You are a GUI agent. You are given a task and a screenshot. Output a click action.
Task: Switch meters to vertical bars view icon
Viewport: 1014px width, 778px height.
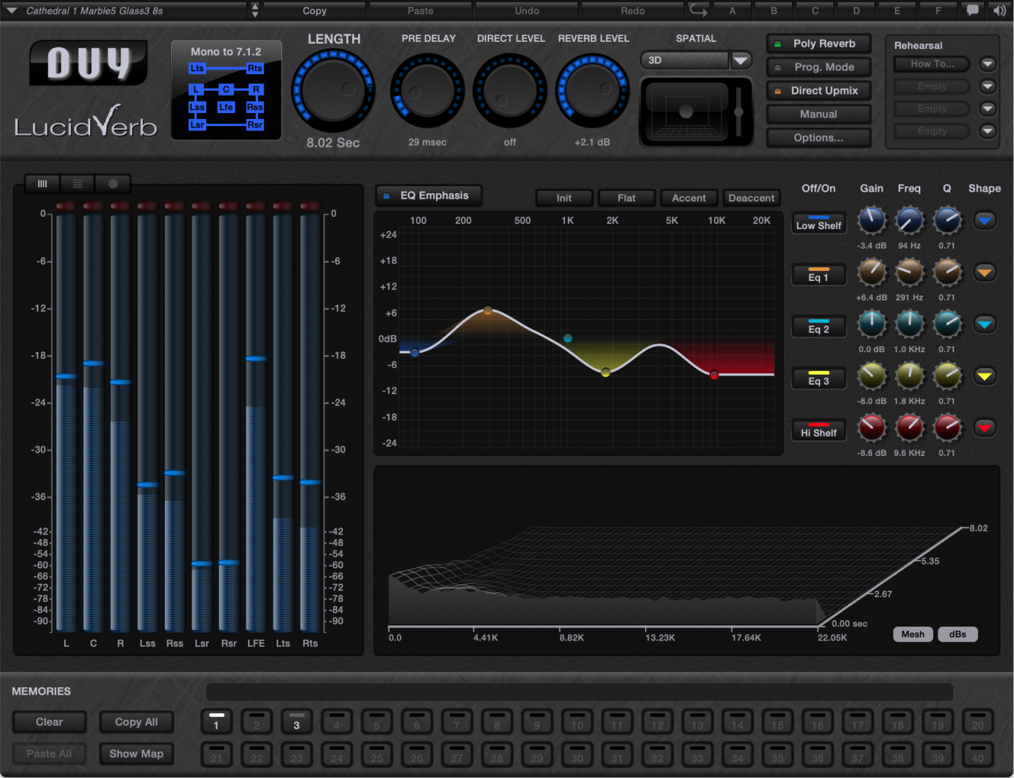pyautogui.click(x=43, y=184)
